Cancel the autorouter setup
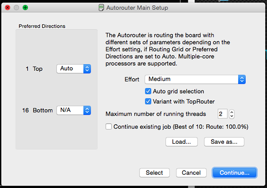 tap(191, 172)
